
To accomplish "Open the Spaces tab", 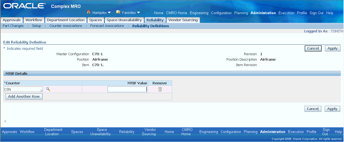I will click(95, 20).
